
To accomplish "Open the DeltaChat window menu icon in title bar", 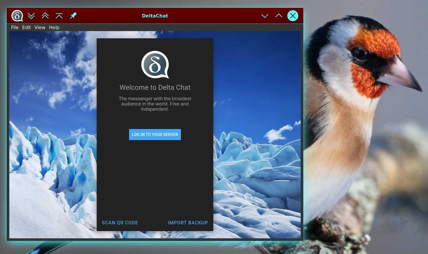I will 17,16.
